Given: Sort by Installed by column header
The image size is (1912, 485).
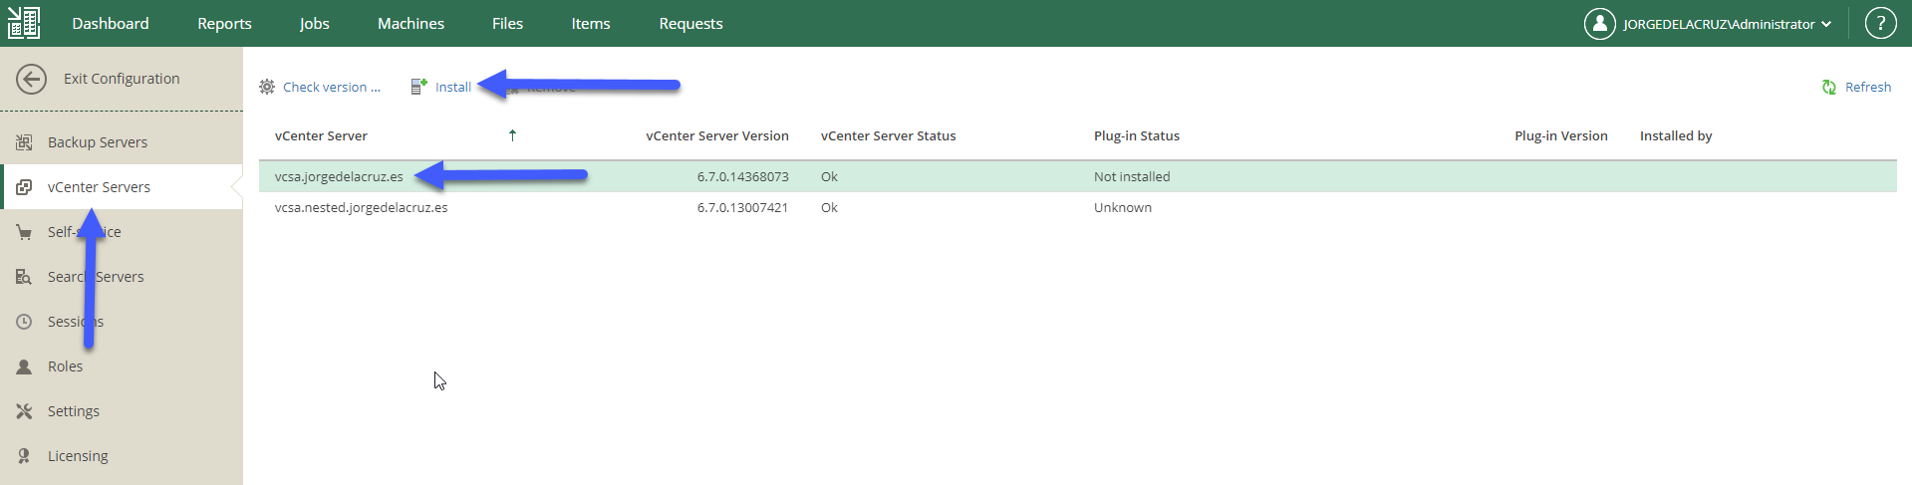Looking at the screenshot, I should 1676,136.
